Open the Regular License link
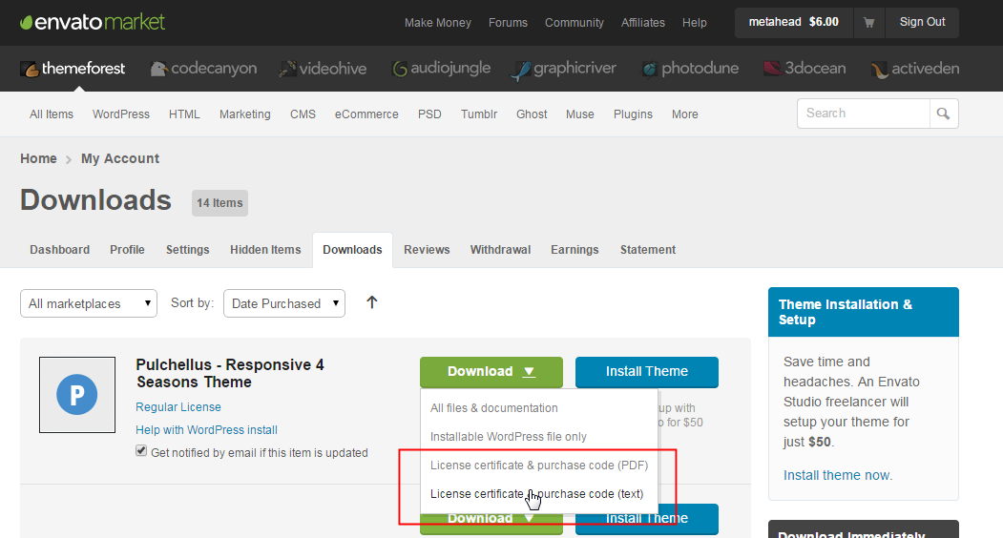The width and height of the screenshot is (1003, 538). click(178, 407)
